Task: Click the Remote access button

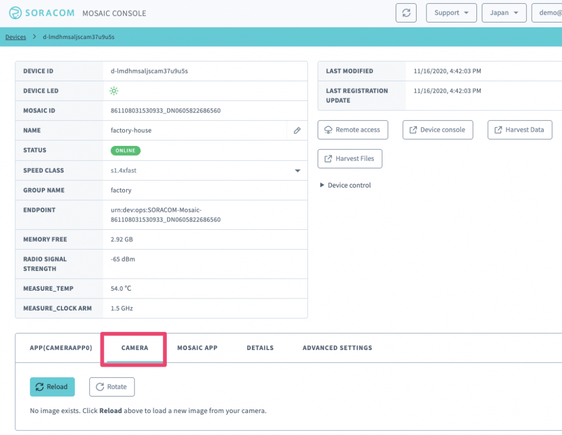Action: coord(353,129)
